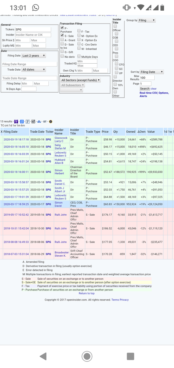Open the Google Finance icon link
The width and height of the screenshot is (174, 368).
[x=22, y=122]
